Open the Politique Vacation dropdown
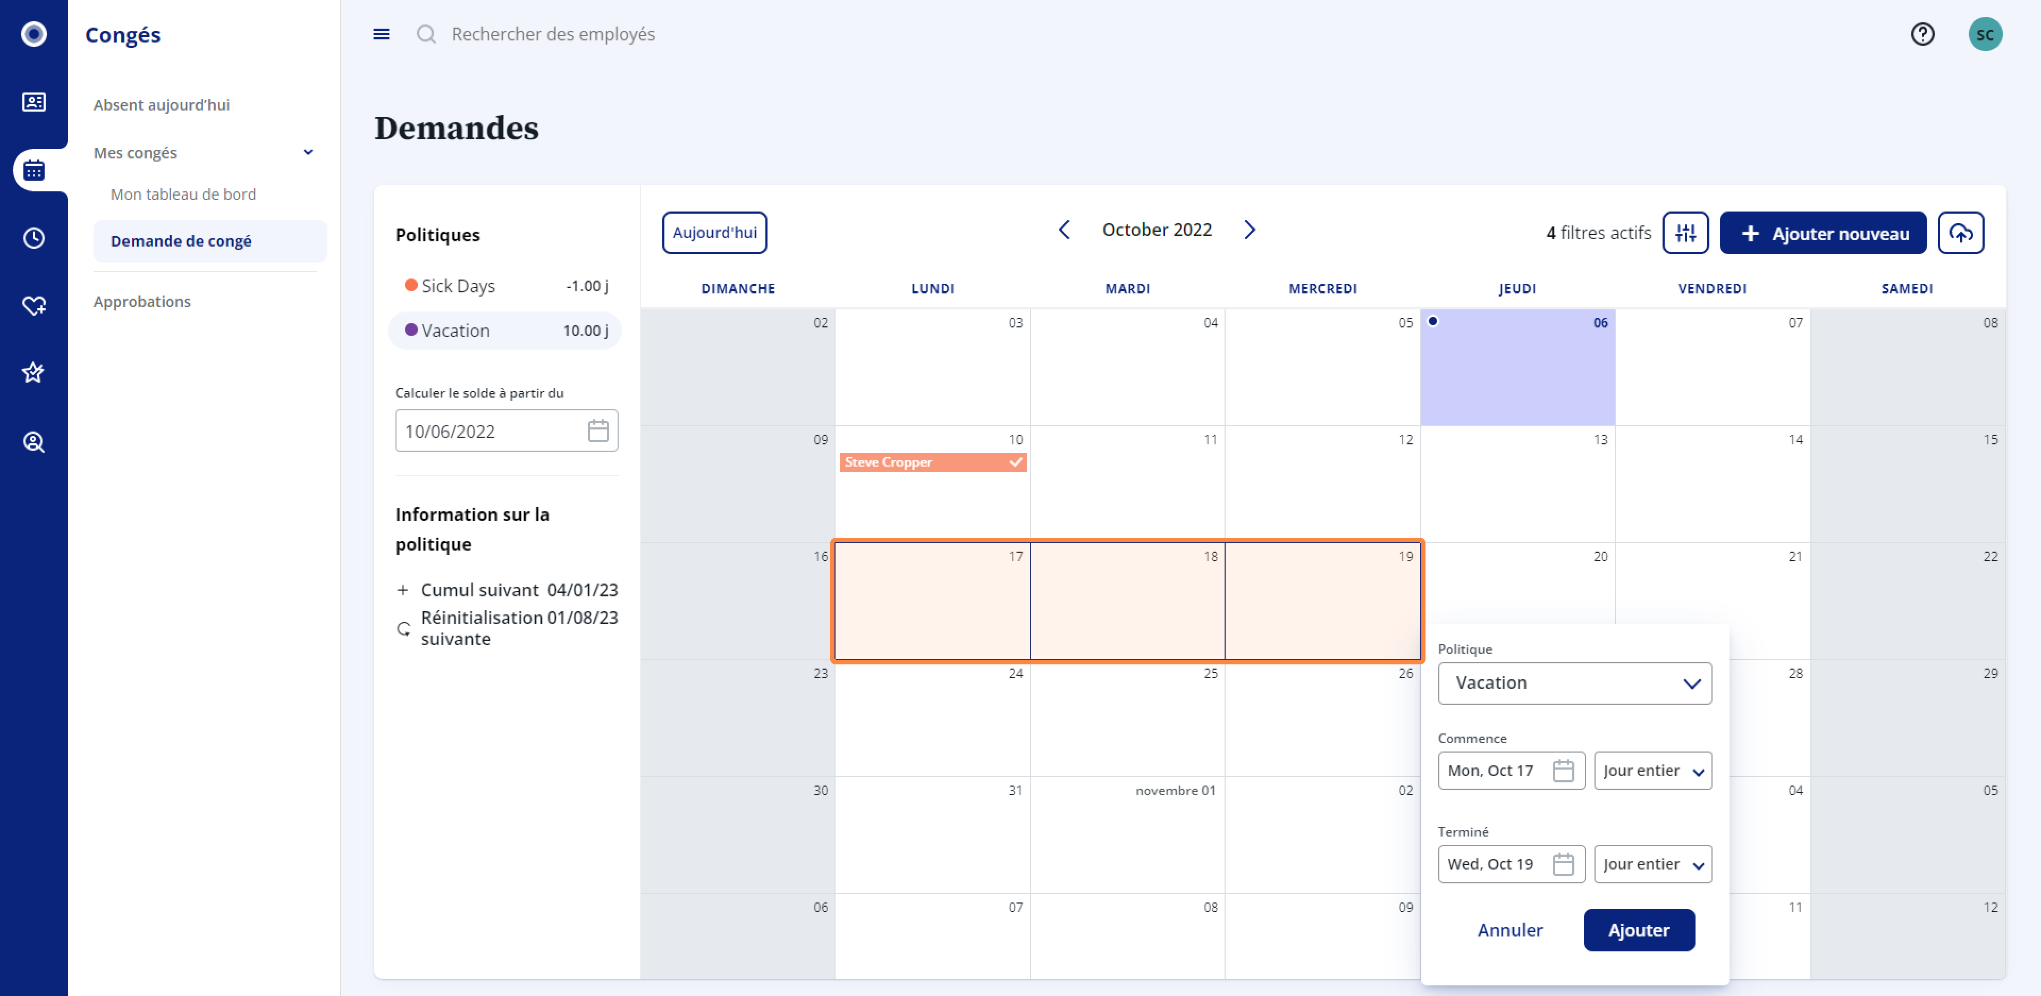Viewport: 2041px width, 996px height. coord(1574,683)
